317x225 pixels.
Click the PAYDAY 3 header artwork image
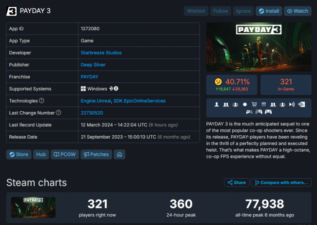[259, 47]
